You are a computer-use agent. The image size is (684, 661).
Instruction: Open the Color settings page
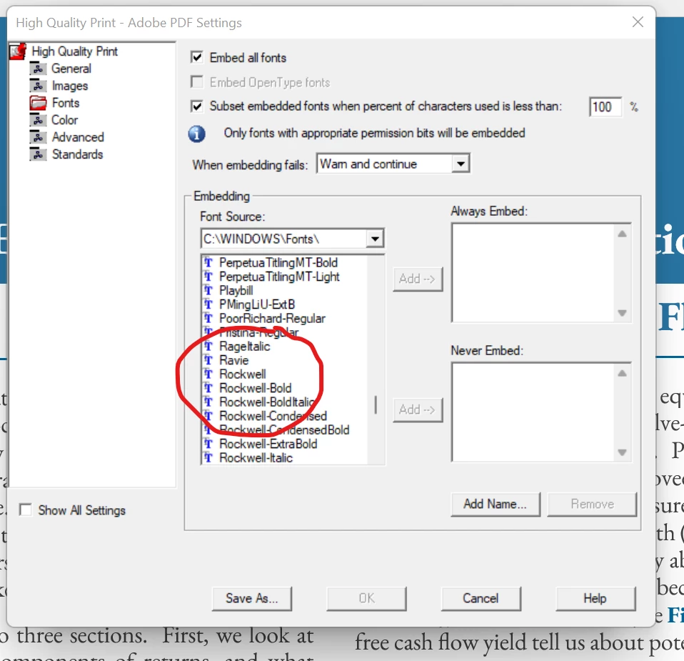64,120
